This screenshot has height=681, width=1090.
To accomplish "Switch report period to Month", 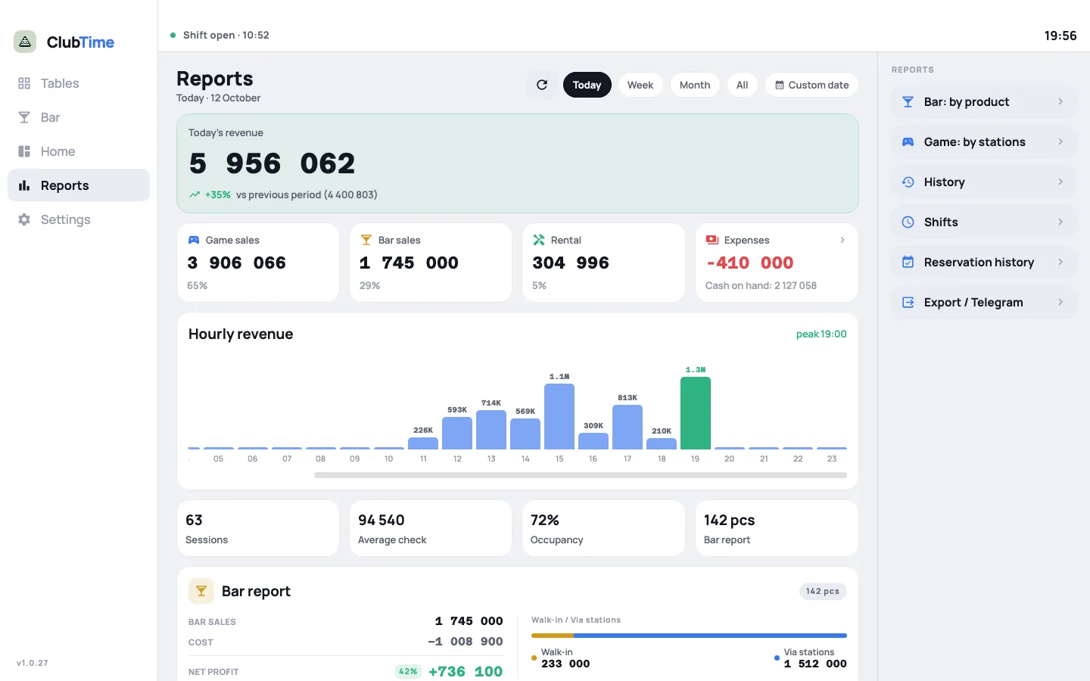I will (x=695, y=85).
